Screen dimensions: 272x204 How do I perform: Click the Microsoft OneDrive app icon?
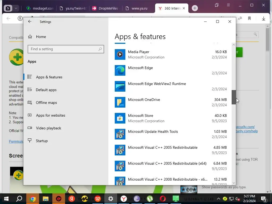[120, 102]
